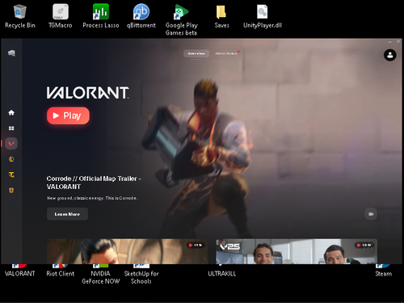The height and width of the screenshot is (303, 404).
Task: Toggle the background video camera icon
Action: [x=371, y=214]
